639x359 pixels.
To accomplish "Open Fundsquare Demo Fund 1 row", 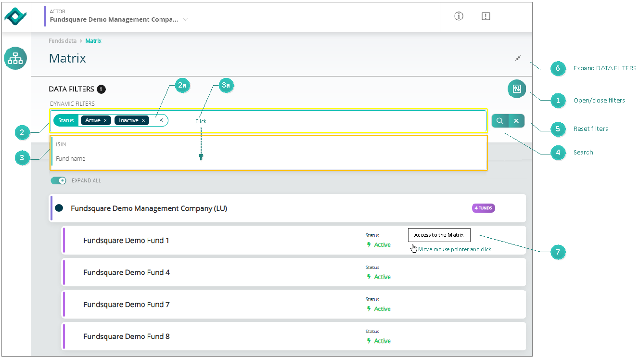I will (x=294, y=240).
